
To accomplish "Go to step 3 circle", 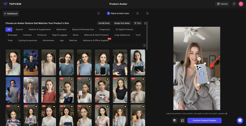I will (x=138, y=13).
